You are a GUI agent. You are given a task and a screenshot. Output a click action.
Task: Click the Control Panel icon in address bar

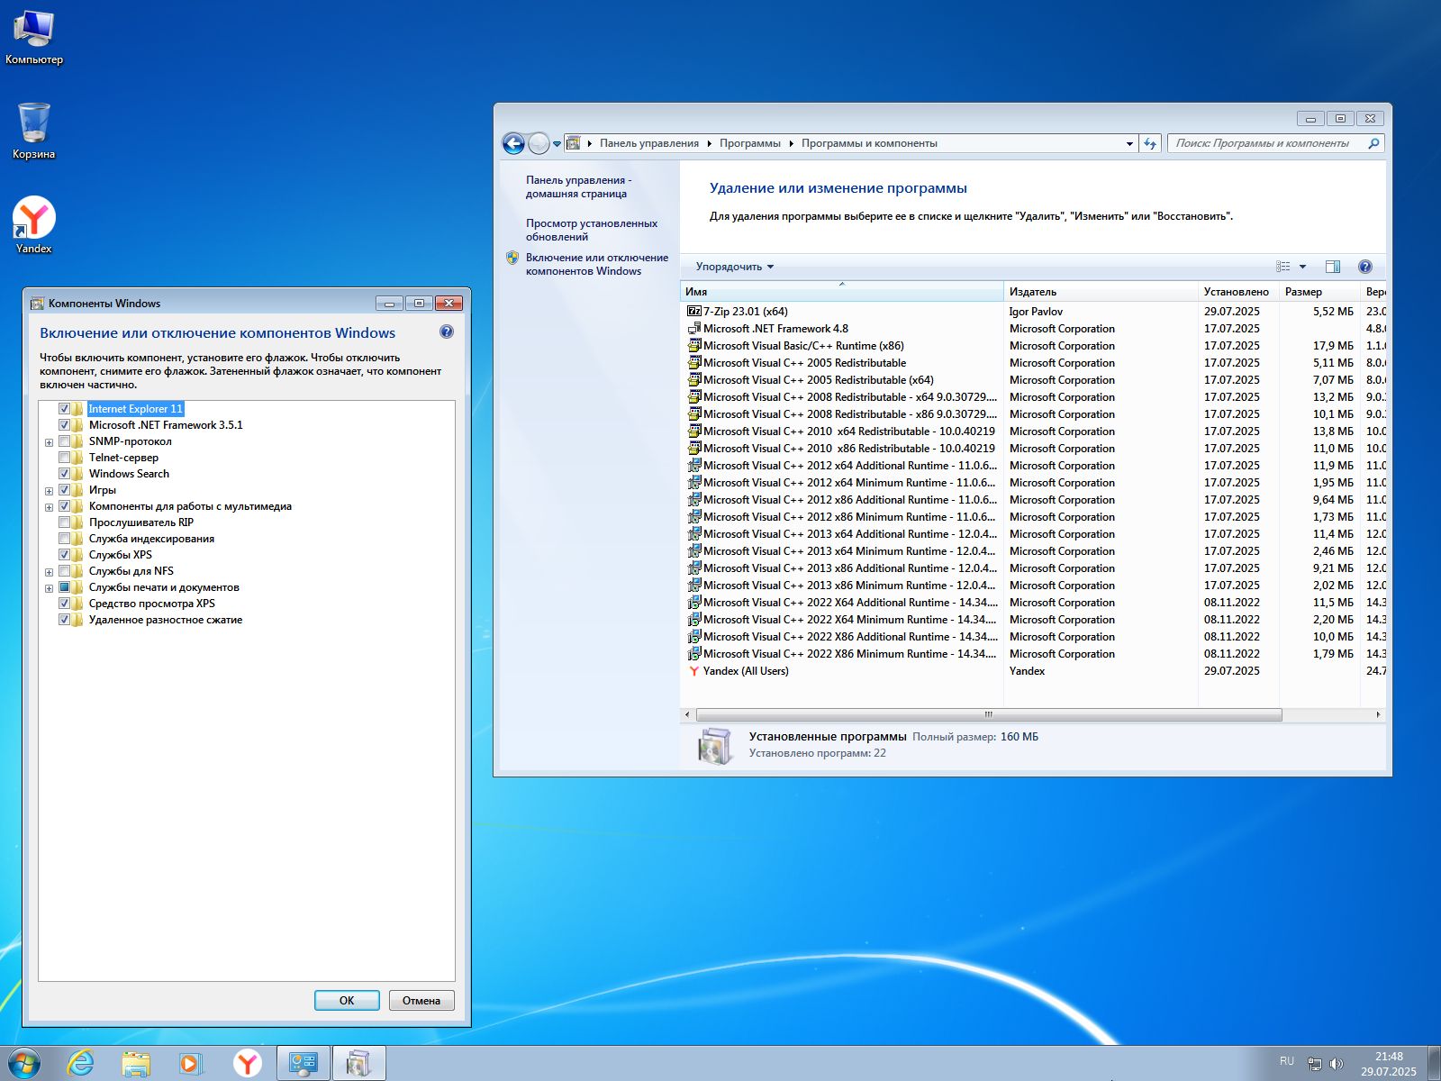(x=573, y=143)
